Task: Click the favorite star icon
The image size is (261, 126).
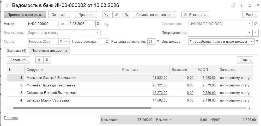Action: point(7,5)
